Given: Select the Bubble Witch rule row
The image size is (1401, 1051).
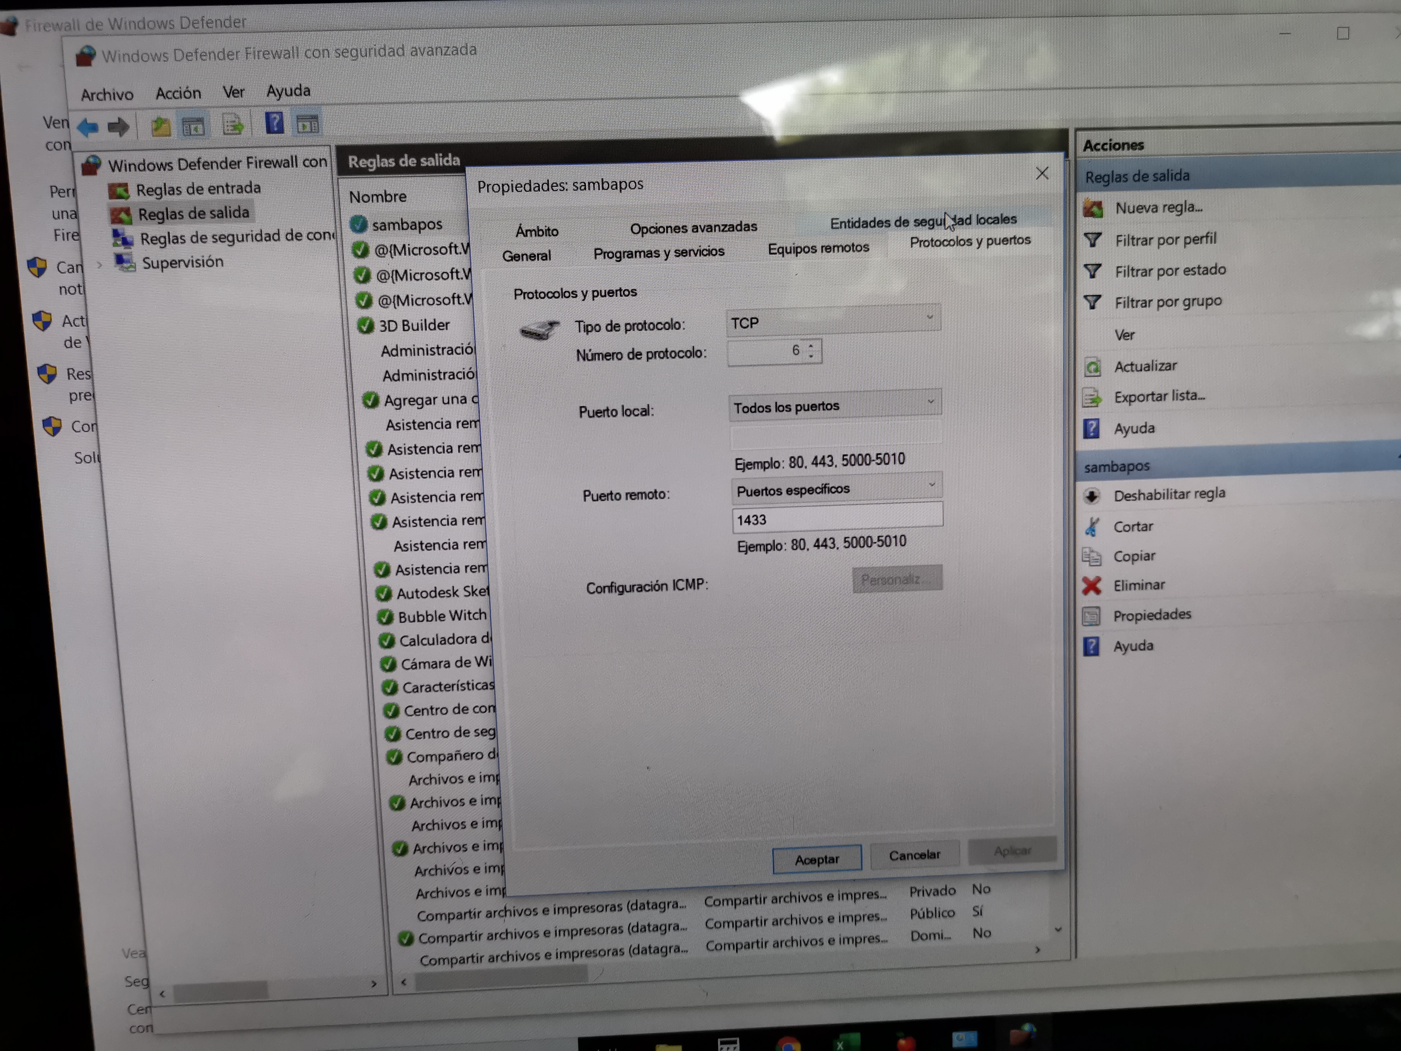Looking at the screenshot, I should pyautogui.click(x=441, y=616).
